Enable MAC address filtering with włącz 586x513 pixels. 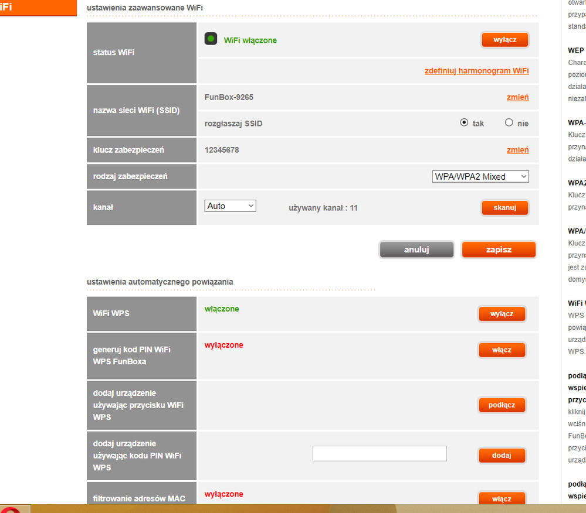[x=502, y=498]
